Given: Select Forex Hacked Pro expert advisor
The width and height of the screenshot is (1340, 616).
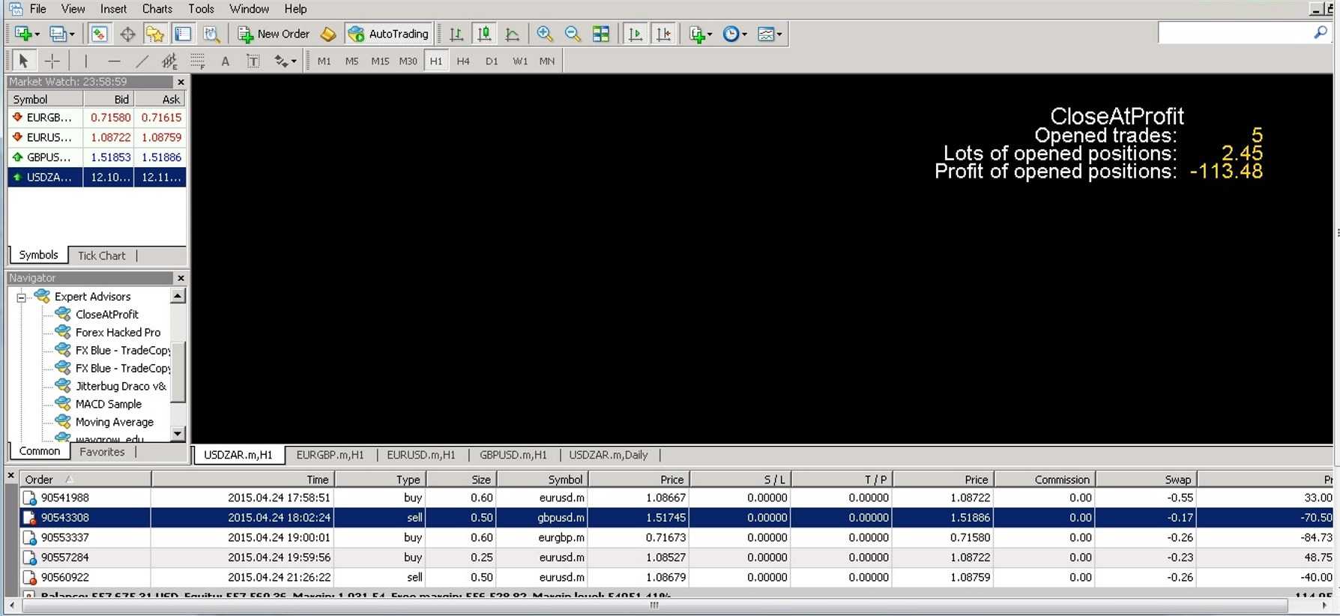Looking at the screenshot, I should pos(118,333).
